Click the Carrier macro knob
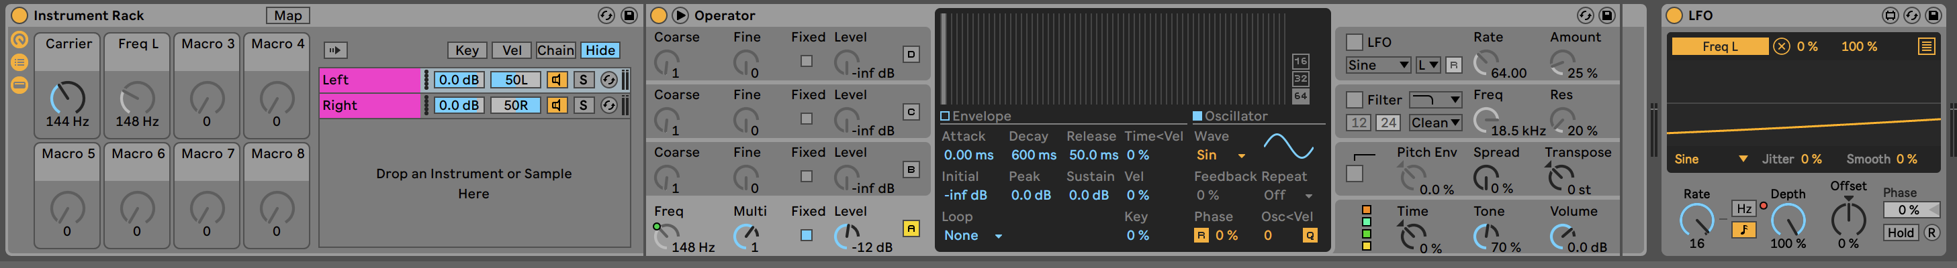This screenshot has width=1957, height=268. (68, 98)
